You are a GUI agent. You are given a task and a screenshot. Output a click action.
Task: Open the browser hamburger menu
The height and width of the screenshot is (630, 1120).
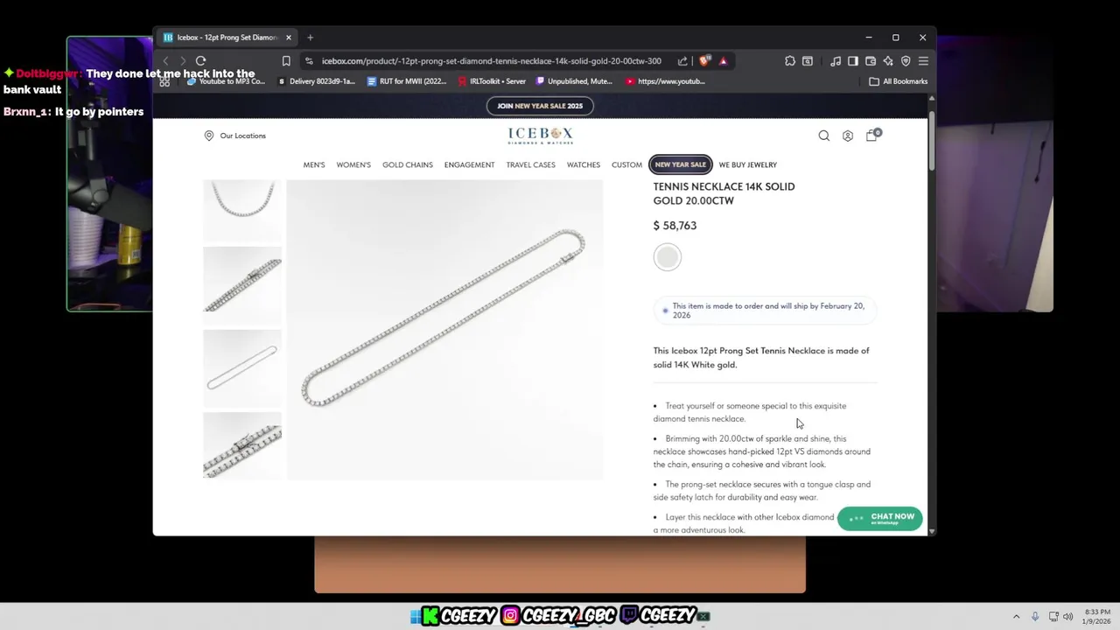point(923,61)
